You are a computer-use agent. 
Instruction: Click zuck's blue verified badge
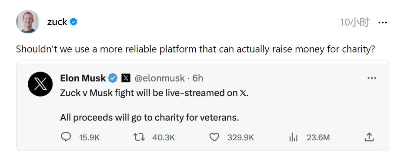point(73,22)
